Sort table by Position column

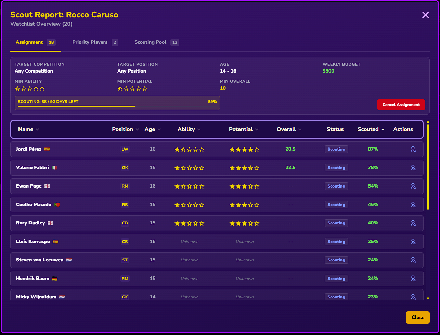[x=125, y=129]
